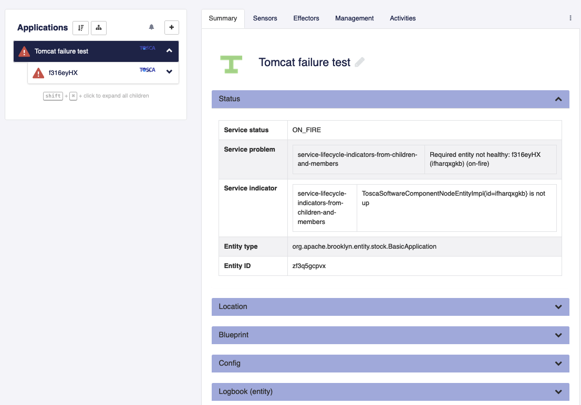This screenshot has width=581, height=405.
Task: Switch to the Summary tab
Action: [x=223, y=18]
